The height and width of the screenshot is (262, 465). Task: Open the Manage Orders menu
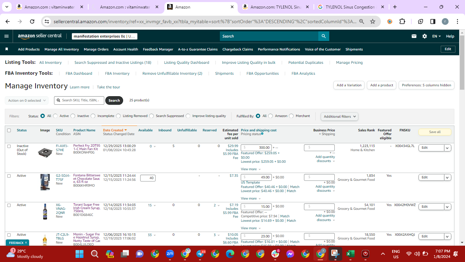click(x=96, y=49)
